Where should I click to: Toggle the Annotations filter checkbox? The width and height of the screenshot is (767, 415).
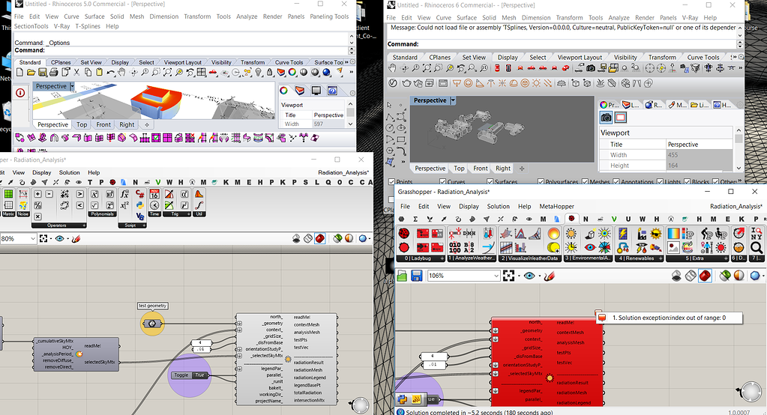(x=617, y=182)
